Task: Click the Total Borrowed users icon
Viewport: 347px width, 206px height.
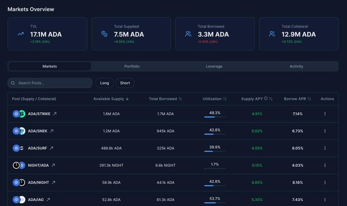Action: (x=188, y=34)
